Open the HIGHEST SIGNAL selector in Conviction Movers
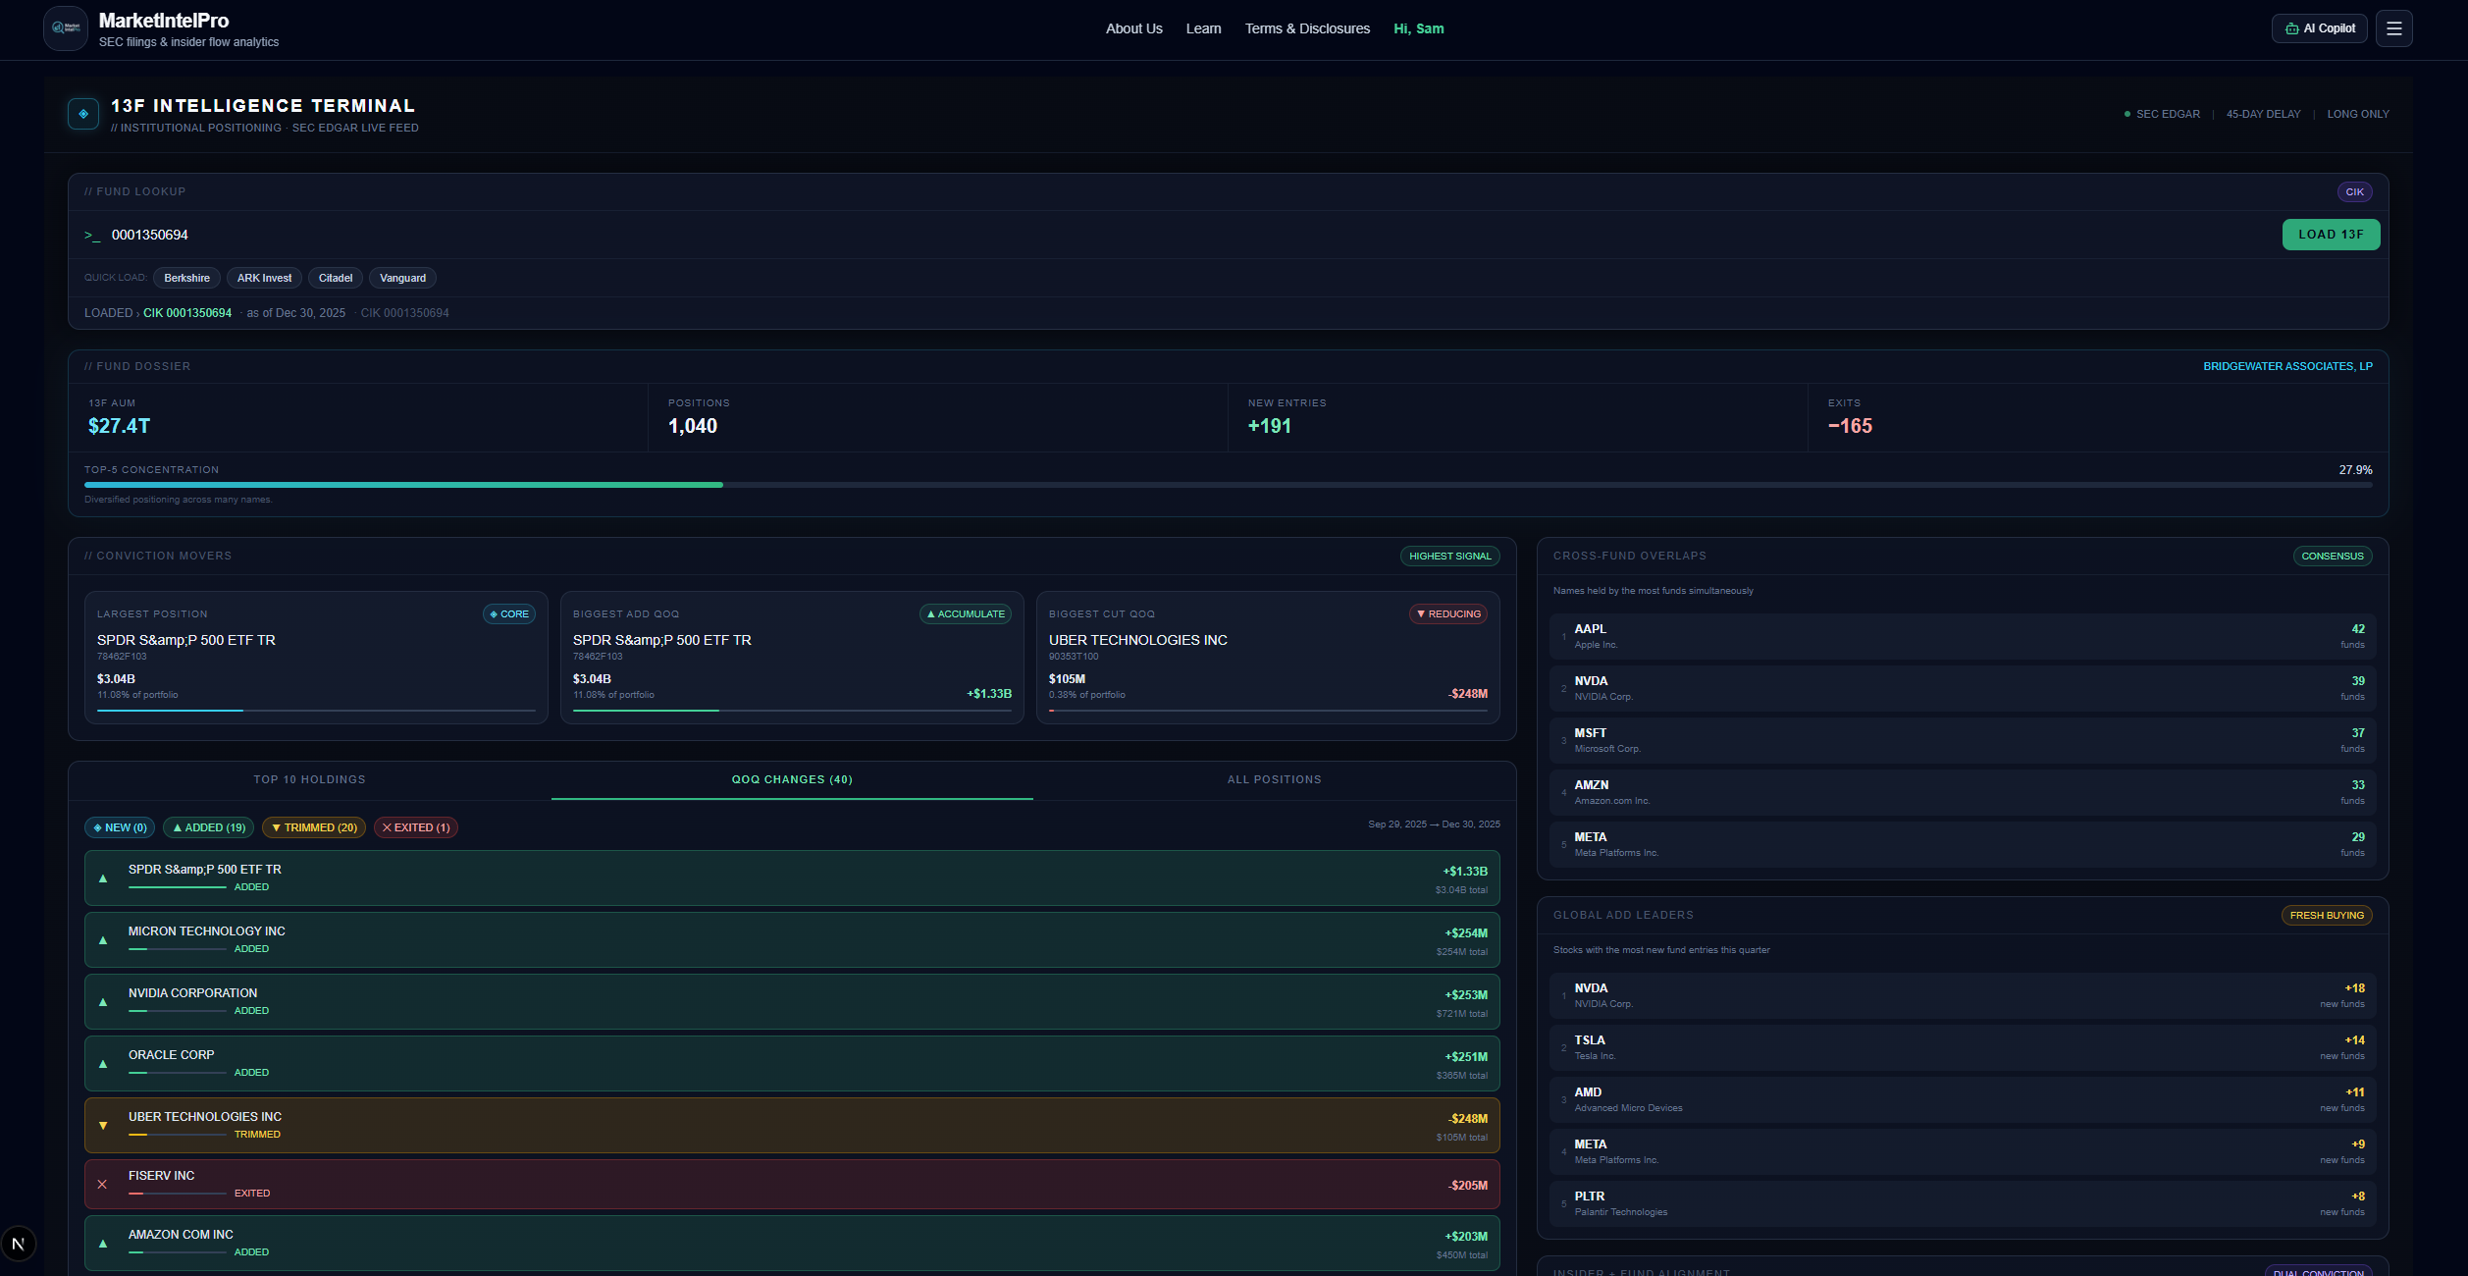2468x1276 pixels. [x=1449, y=556]
